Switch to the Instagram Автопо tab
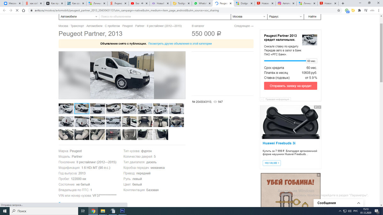The image size is (383, 215). coord(286,3)
